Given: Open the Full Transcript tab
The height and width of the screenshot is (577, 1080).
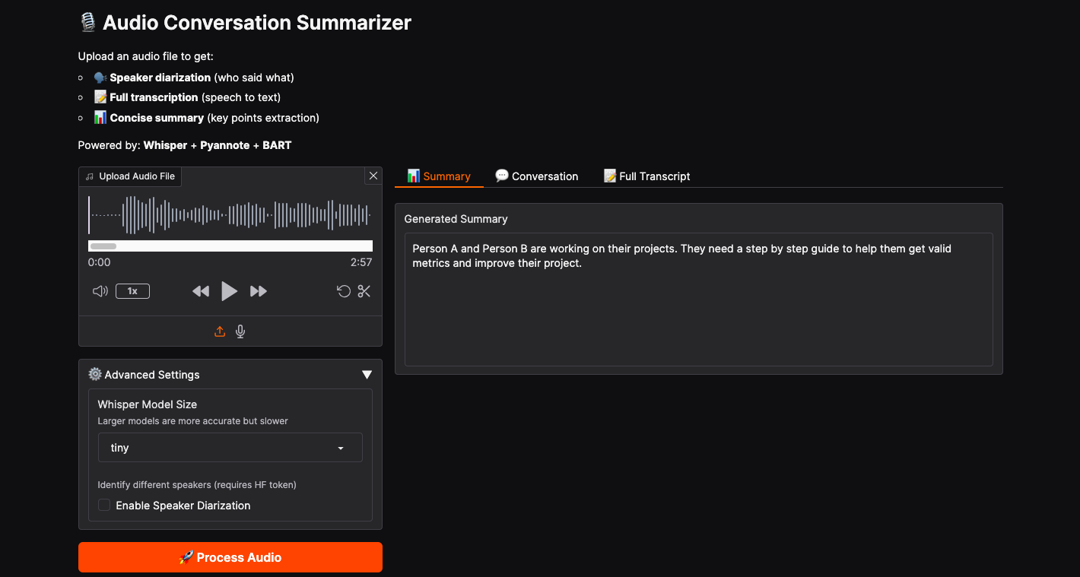Looking at the screenshot, I should (646, 176).
